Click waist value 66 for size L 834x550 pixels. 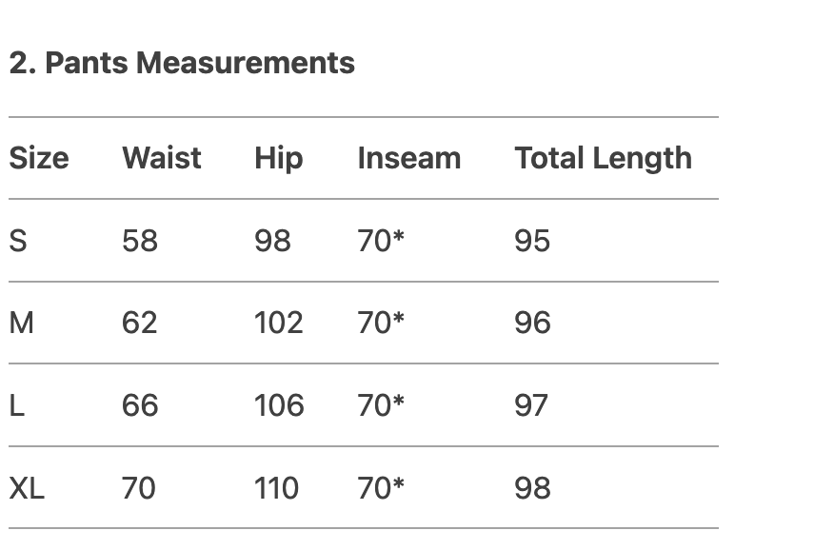(140, 405)
